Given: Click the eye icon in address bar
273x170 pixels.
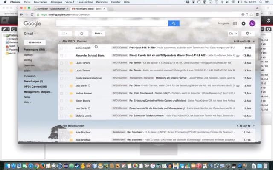Looking at the screenshot, I should pyautogui.click(x=243, y=14).
